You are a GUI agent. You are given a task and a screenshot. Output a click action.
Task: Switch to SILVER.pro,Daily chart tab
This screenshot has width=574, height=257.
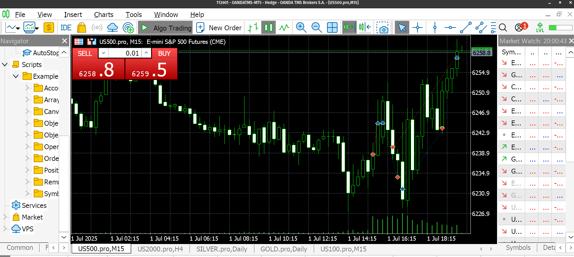click(222, 249)
